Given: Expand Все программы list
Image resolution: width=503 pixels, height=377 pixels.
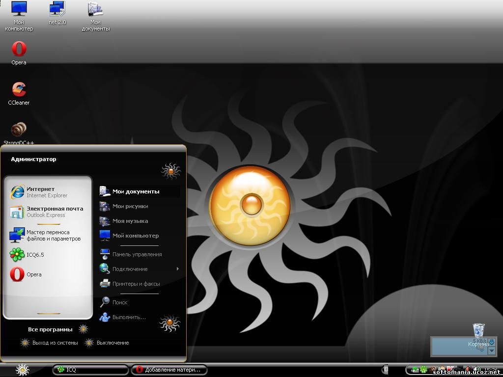Looking at the screenshot, I should pyautogui.click(x=58, y=329).
